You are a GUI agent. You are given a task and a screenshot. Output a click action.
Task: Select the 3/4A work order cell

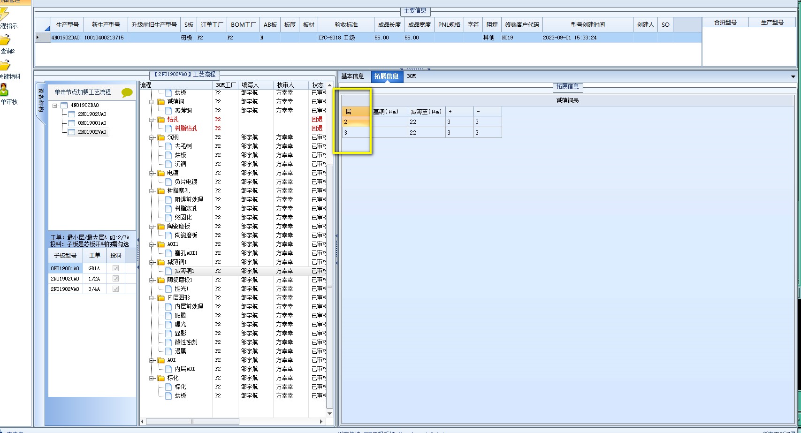(94, 289)
